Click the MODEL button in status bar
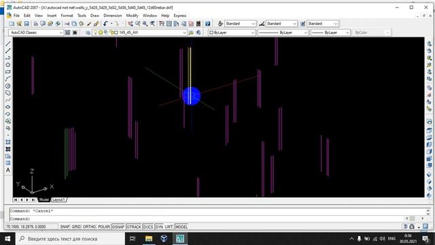 tap(181, 227)
